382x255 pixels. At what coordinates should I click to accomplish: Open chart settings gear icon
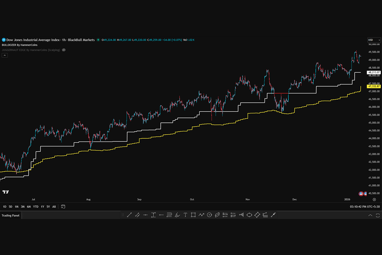[x=374, y=199]
